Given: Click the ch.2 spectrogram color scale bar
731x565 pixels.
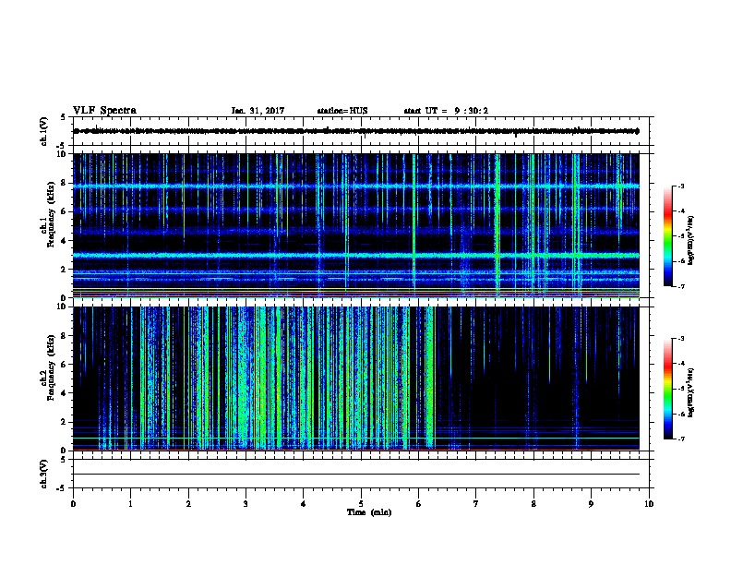Looking at the screenshot, I should click(668, 389).
